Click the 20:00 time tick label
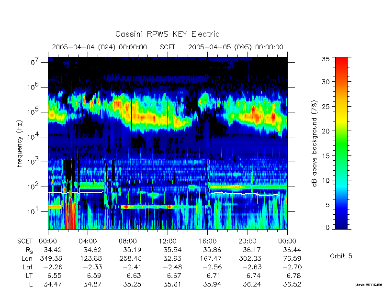Viewport: 383px width, 287px height. (x=248, y=241)
